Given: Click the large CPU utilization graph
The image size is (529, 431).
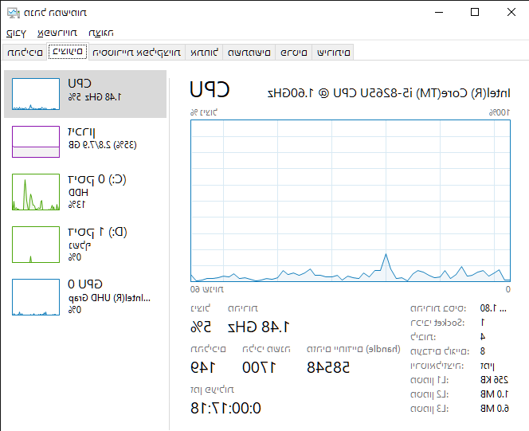Looking at the screenshot, I should pos(351,201).
